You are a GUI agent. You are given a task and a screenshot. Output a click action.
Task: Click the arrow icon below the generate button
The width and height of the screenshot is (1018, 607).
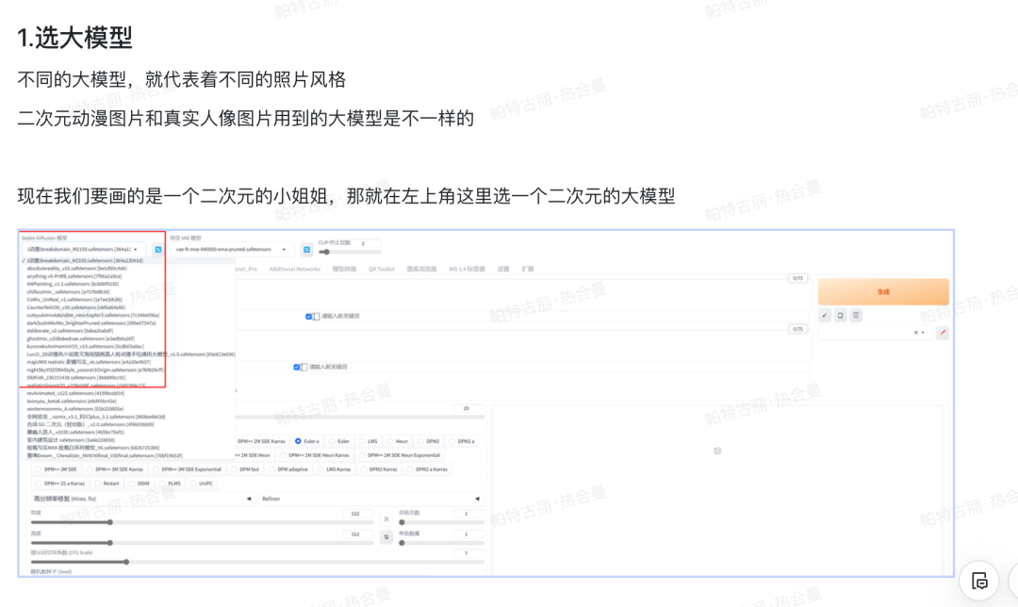825,316
